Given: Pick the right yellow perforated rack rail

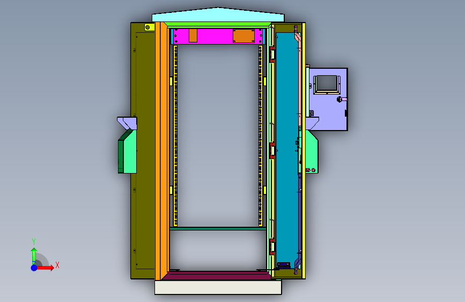Looking at the screenshot, I should (x=260, y=136).
